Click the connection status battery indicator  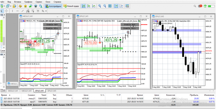(x=211, y=6)
